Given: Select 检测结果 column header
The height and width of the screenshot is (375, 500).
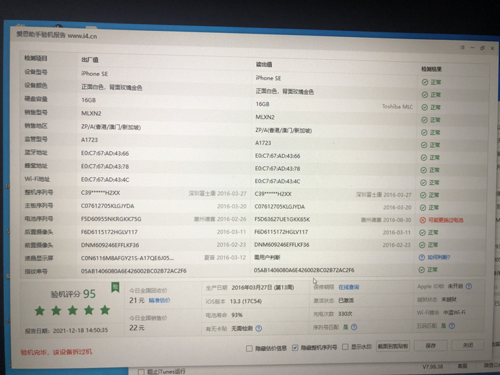Looking at the screenshot, I should [x=431, y=69].
